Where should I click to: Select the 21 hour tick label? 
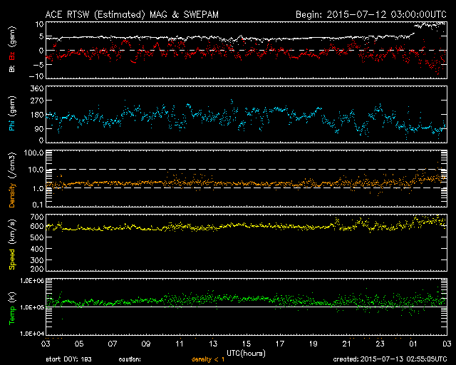346,344
